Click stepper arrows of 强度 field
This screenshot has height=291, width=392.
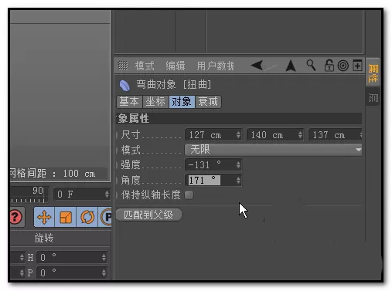(238, 164)
